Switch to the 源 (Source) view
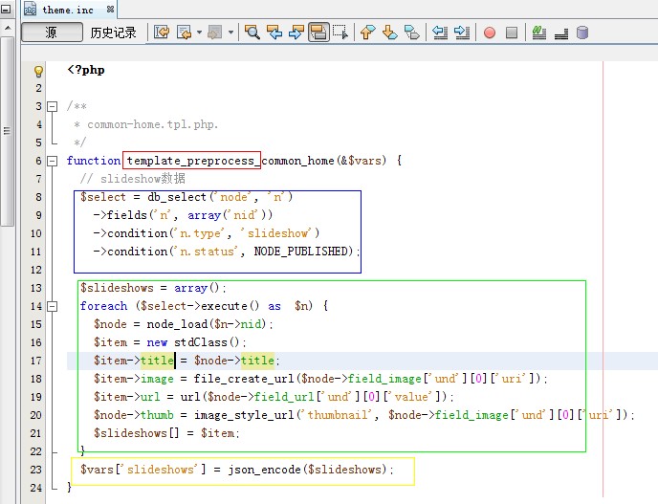 [x=52, y=33]
